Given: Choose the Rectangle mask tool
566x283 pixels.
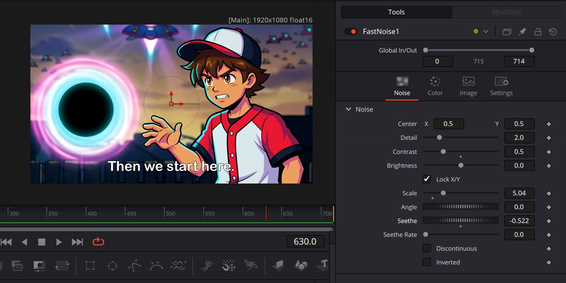Looking at the screenshot, I should click(90, 265).
